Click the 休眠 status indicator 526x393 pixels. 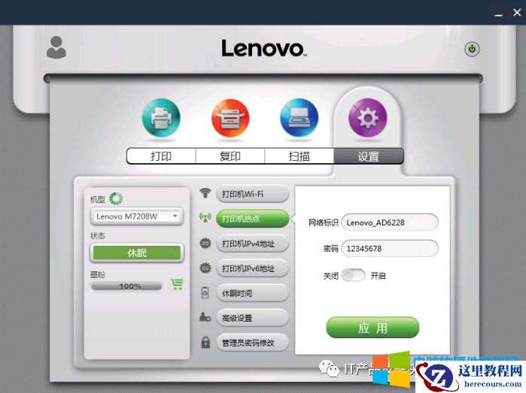(137, 252)
